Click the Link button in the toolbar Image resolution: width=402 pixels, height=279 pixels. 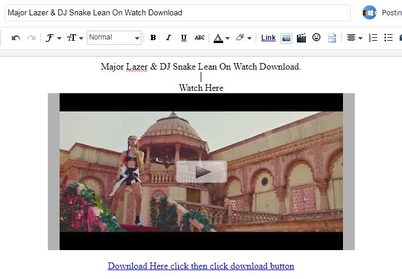[x=268, y=38]
